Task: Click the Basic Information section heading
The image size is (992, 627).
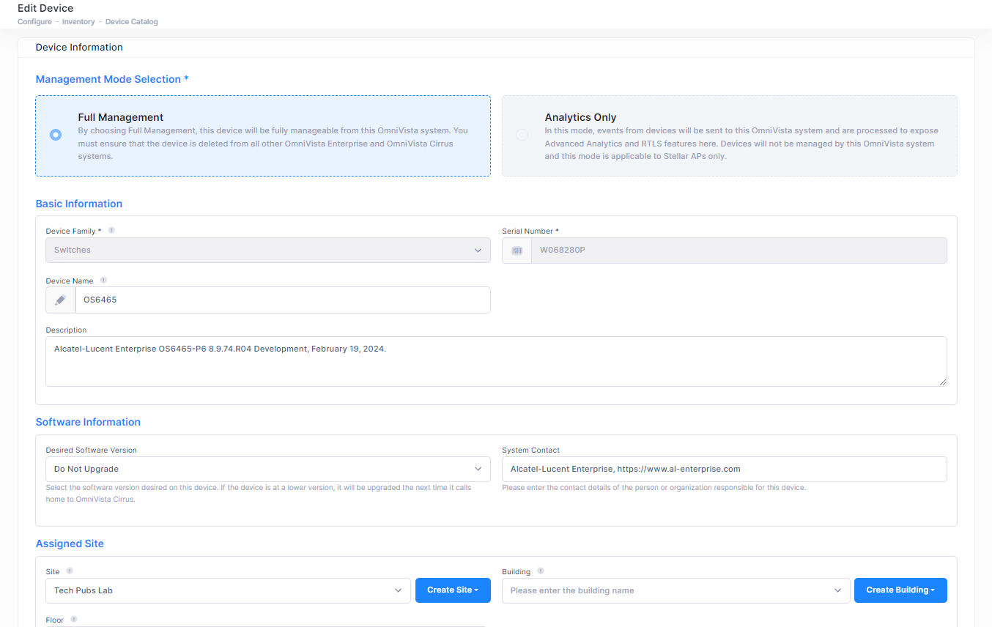Action: click(79, 204)
